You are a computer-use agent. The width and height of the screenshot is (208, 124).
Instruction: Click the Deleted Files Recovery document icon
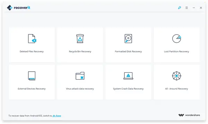click(x=32, y=39)
